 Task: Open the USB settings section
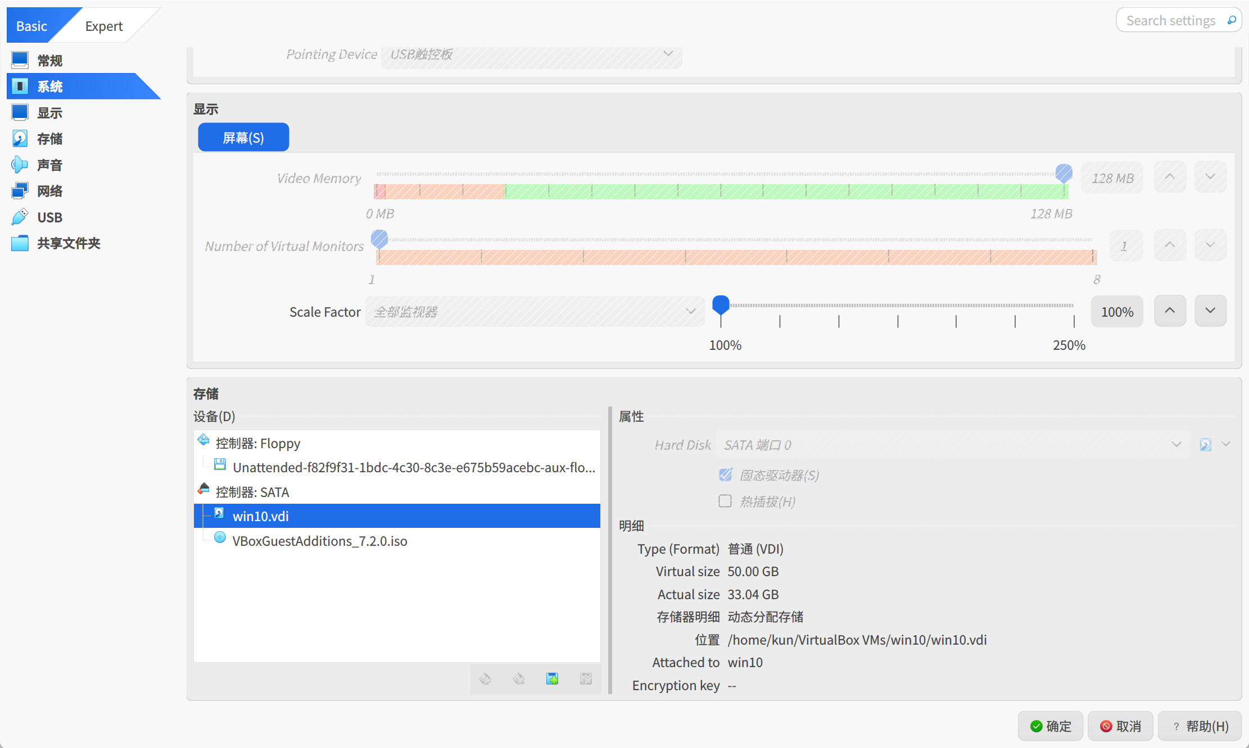tap(49, 217)
